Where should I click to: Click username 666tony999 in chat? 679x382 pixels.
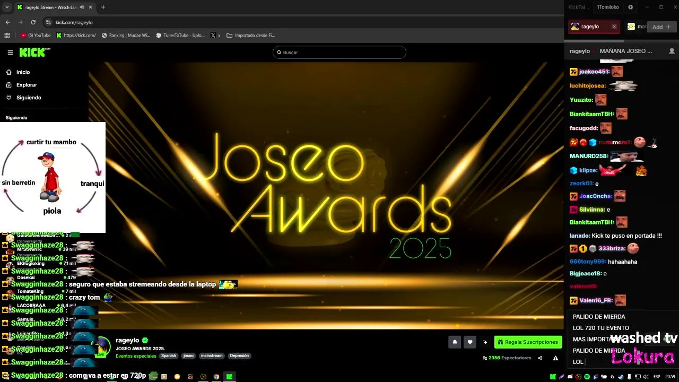coord(587,262)
